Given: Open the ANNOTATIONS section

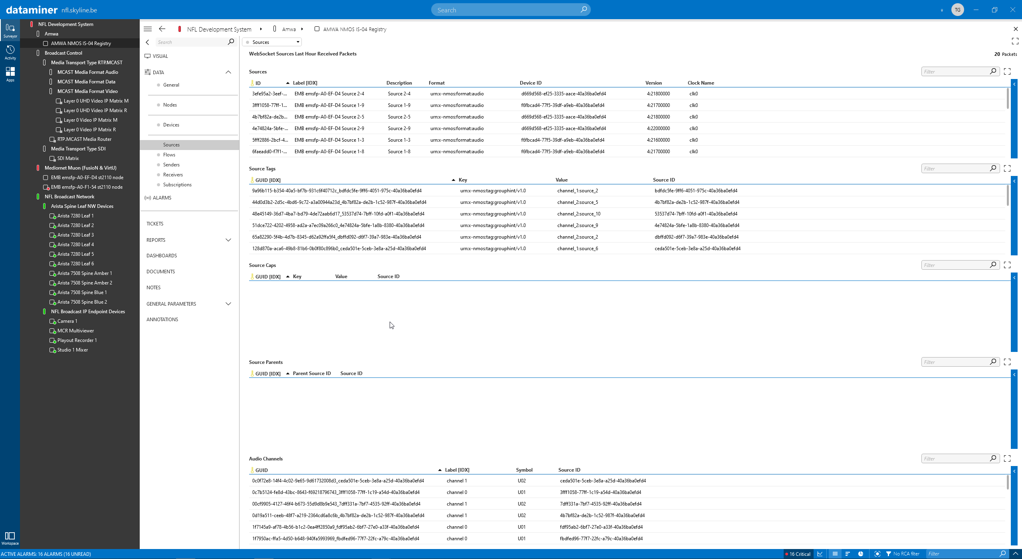Looking at the screenshot, I should tap(162, 320).
